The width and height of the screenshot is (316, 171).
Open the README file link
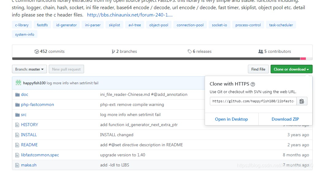pyautogui.click(x=29, y=145)
